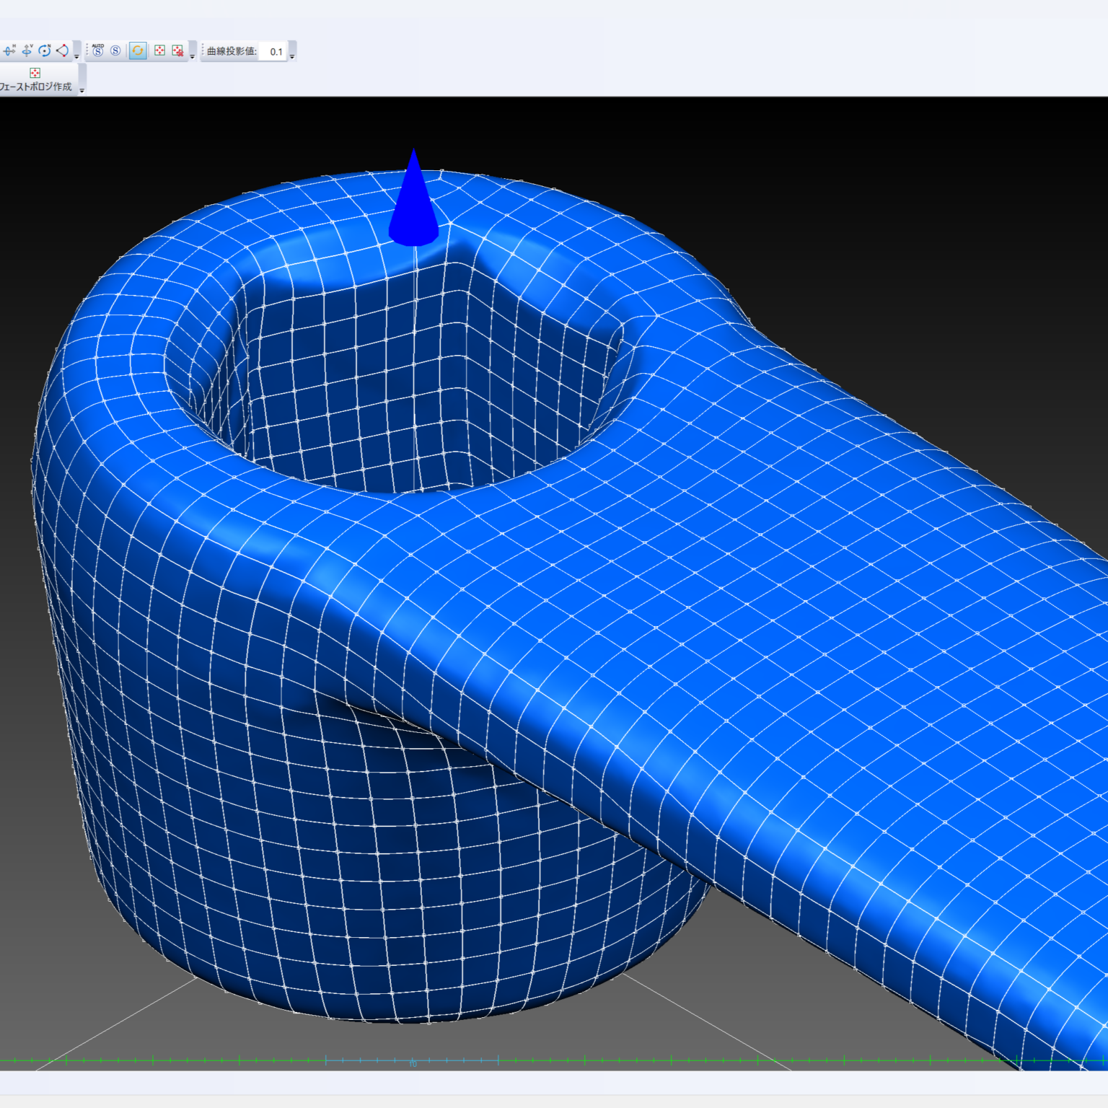Image resolution: width=1108 pixels, height=1108 pixels.
Task: Open overflow arrow beside フェーストポロジ作成
Action: click(x=82, y=90)
